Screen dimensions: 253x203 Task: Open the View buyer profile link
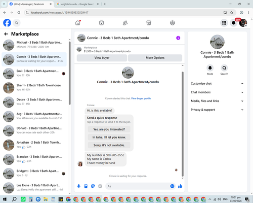point(141,98)
